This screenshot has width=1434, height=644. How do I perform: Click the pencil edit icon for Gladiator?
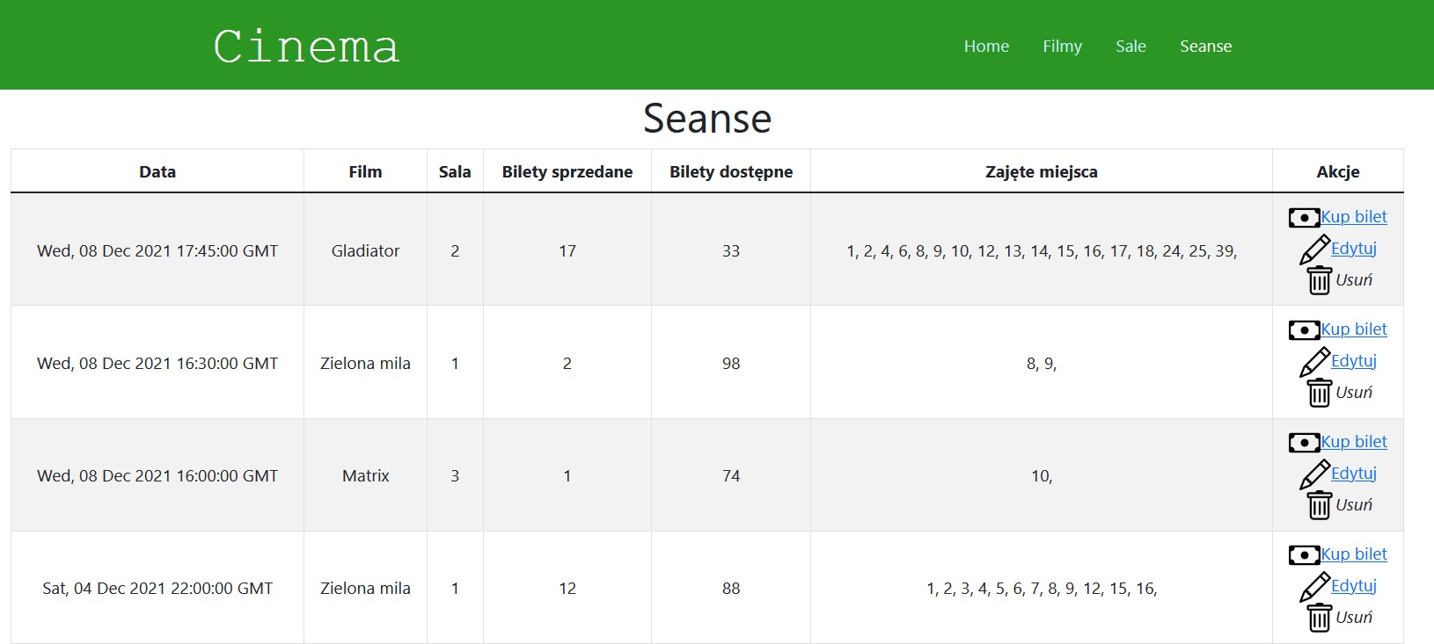point(1314,250)
